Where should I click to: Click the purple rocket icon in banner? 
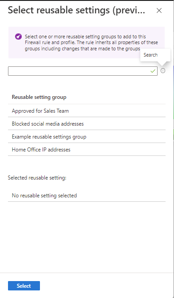[18, 37]
